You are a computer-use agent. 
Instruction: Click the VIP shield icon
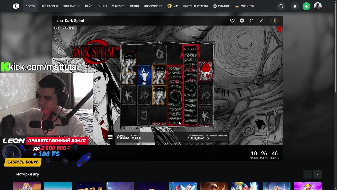coord(170,6)
